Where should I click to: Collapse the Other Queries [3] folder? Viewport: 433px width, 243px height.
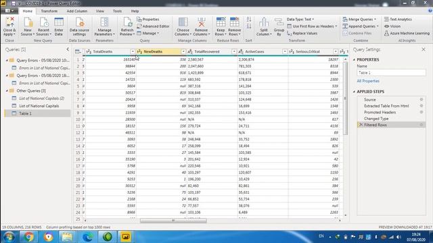pyautogui.click(x=7, y=90)
